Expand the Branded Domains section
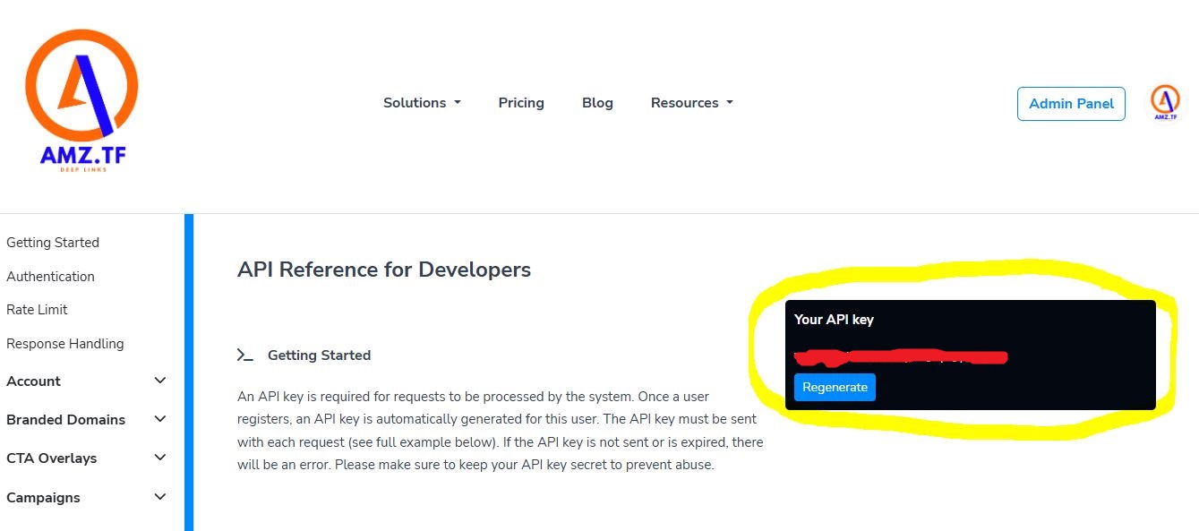Image resolution: width=1199 pixels, height=531 pixels. (x=86, y=420)
